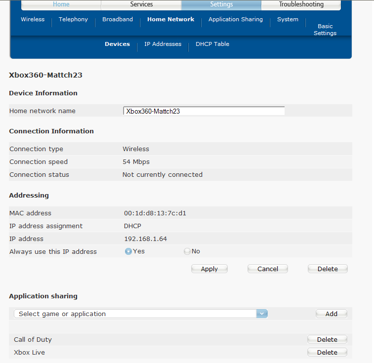Click the Home network name field

204,111
